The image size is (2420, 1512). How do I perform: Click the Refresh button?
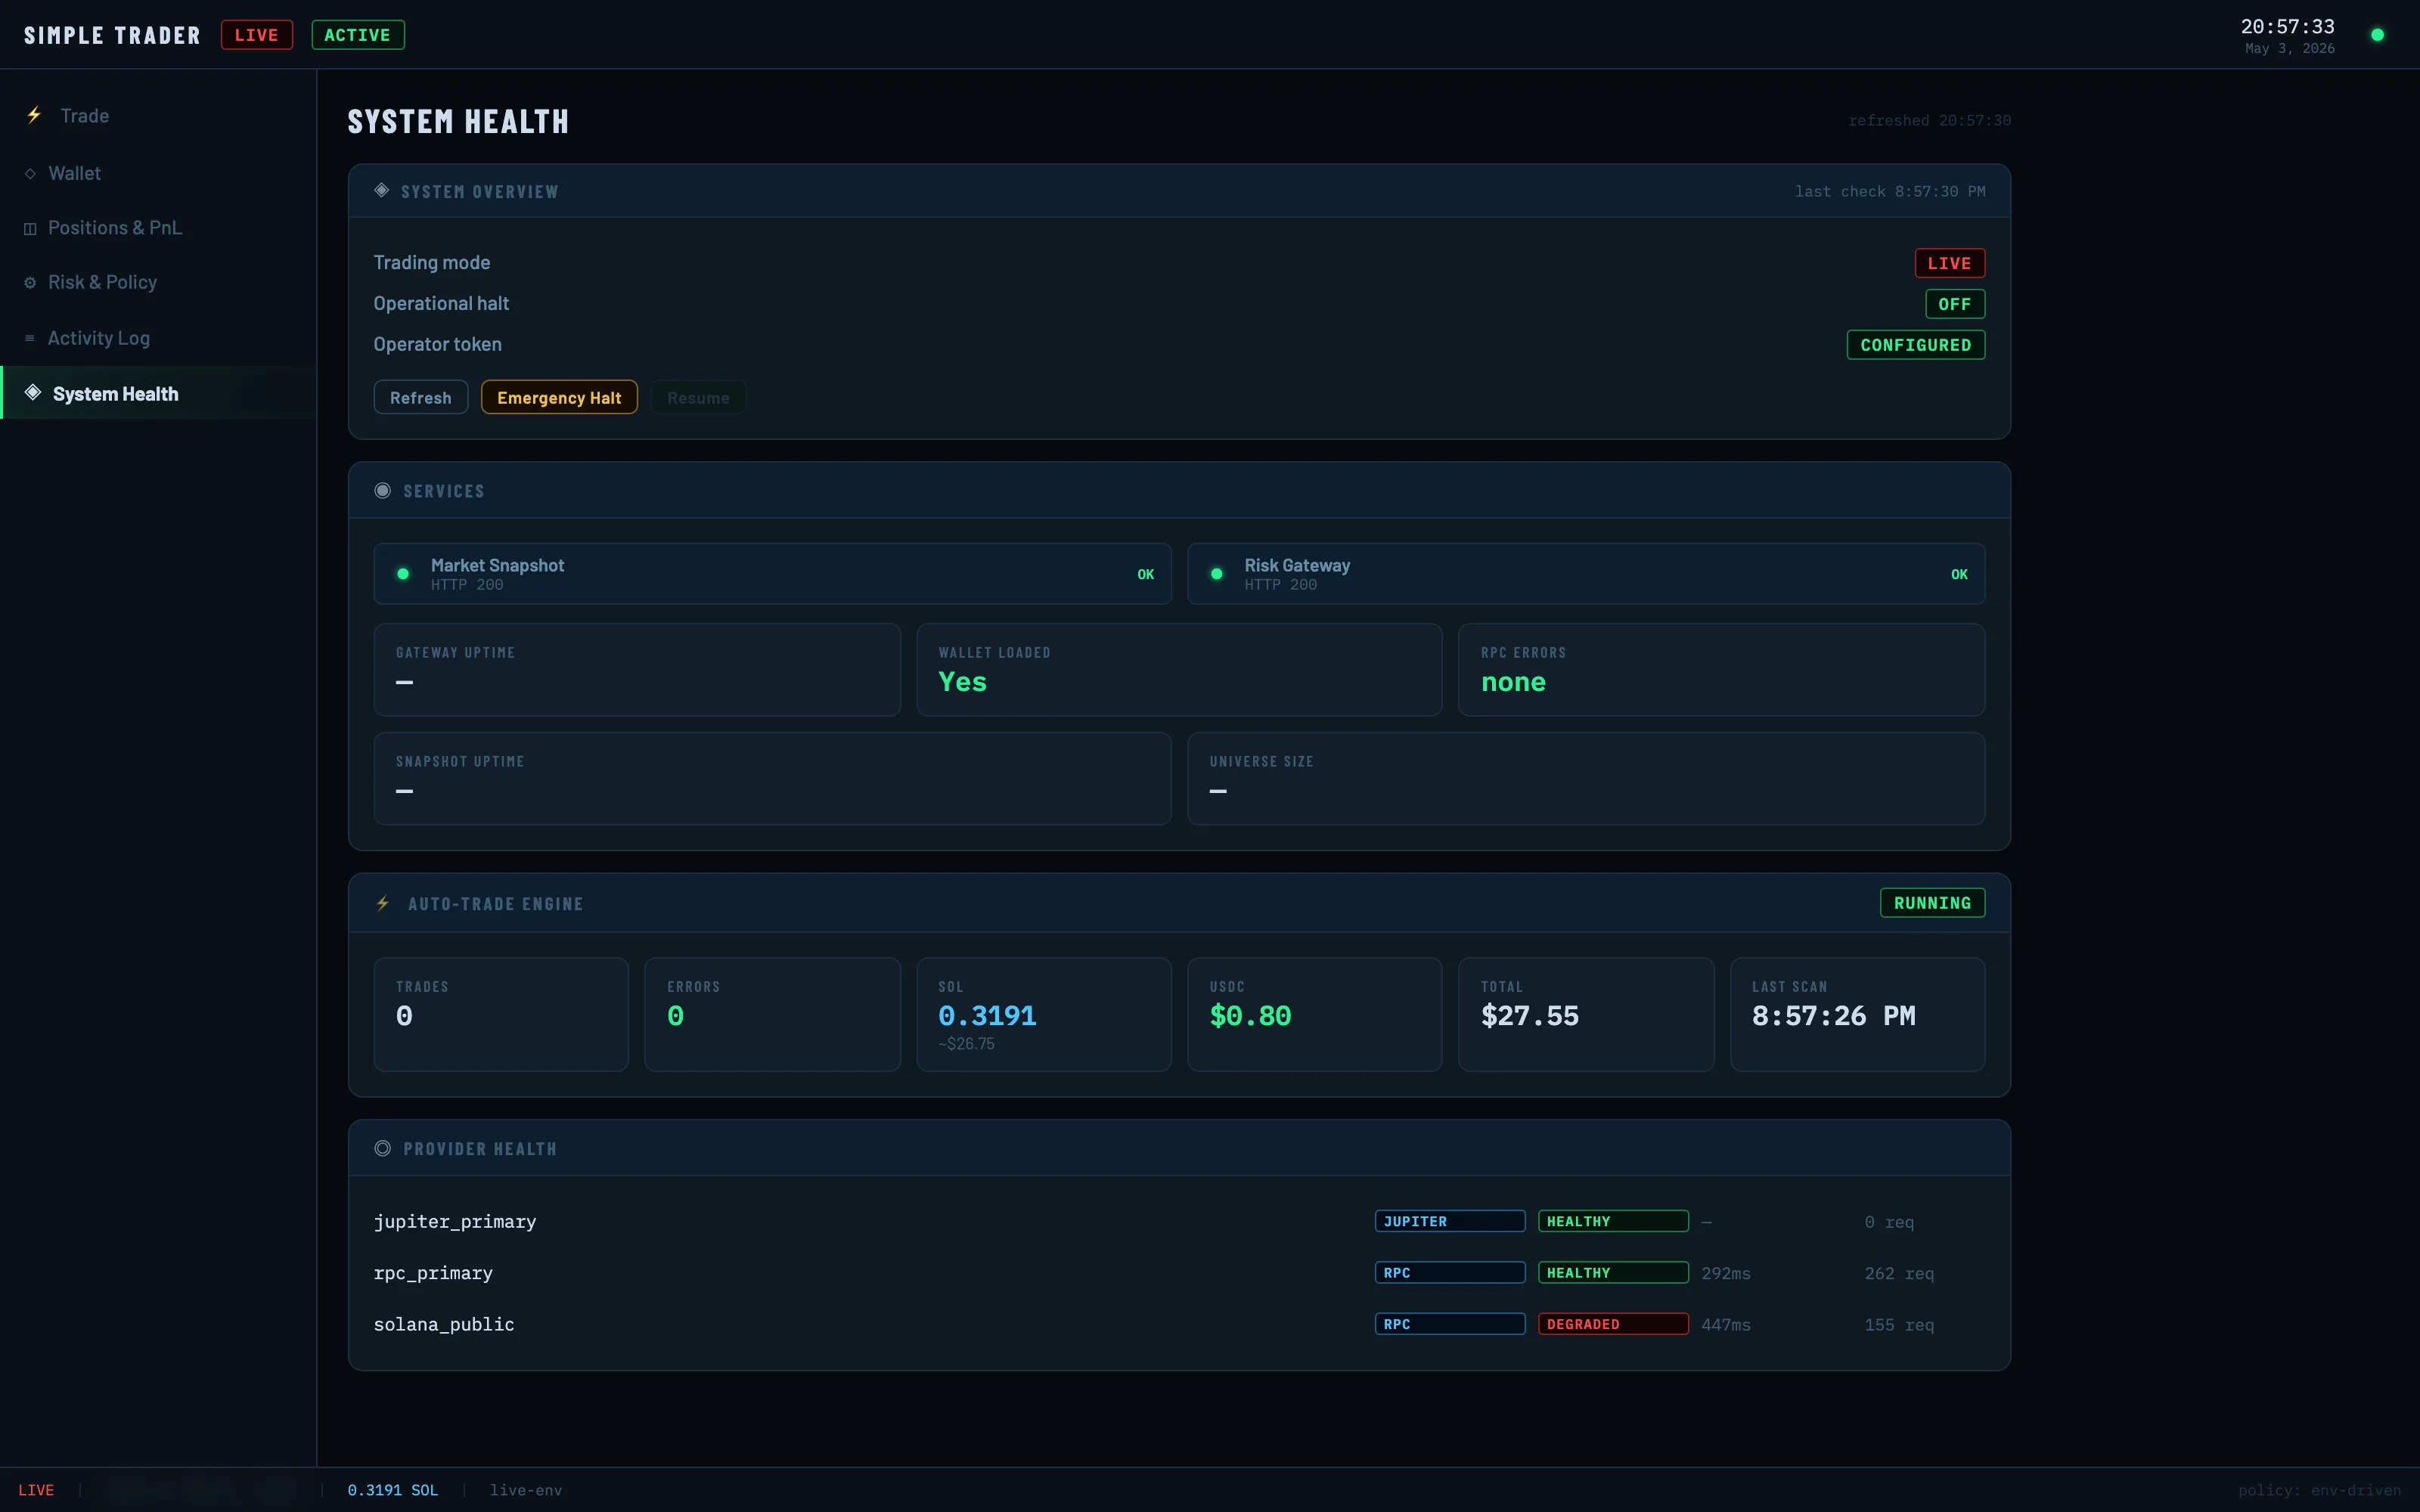click(420, 397)
